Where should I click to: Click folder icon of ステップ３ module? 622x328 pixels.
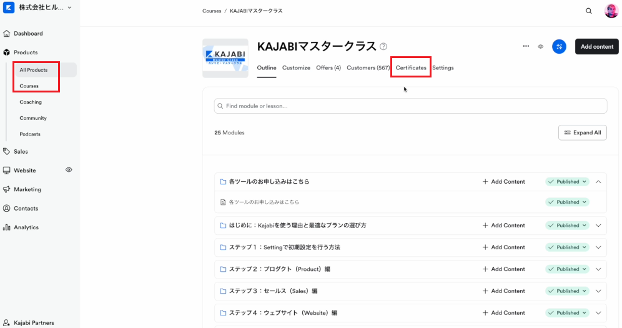point(223,291)
